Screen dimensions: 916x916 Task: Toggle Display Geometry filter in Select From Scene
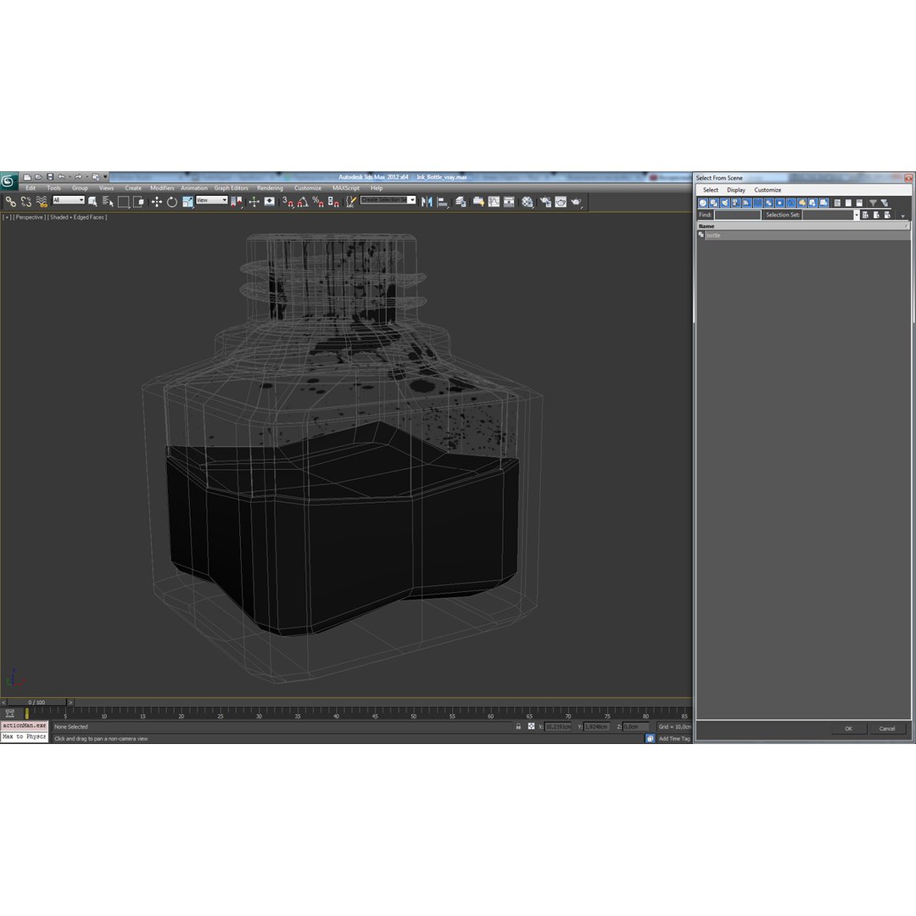pyautogui.click(x=703, y=203)
